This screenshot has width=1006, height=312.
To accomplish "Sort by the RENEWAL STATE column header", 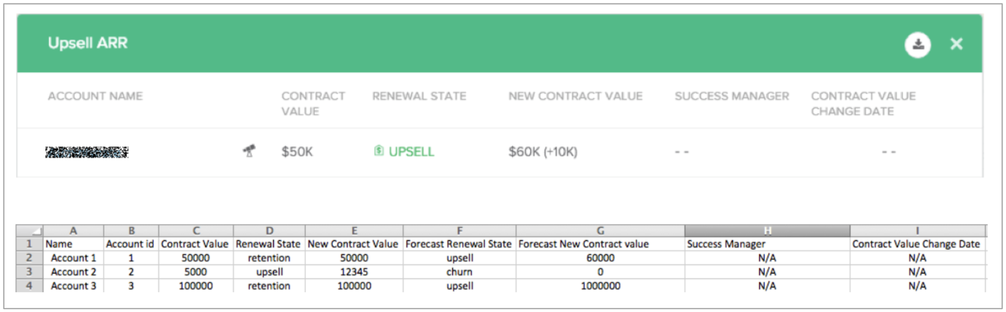I will pyautogui.click(x=419, y=96).
